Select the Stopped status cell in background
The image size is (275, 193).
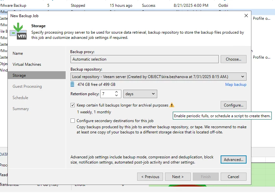[x=78, y=6]
